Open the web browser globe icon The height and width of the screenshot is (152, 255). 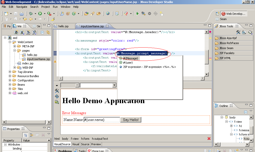pyautogui.click(x=108, y=14)
